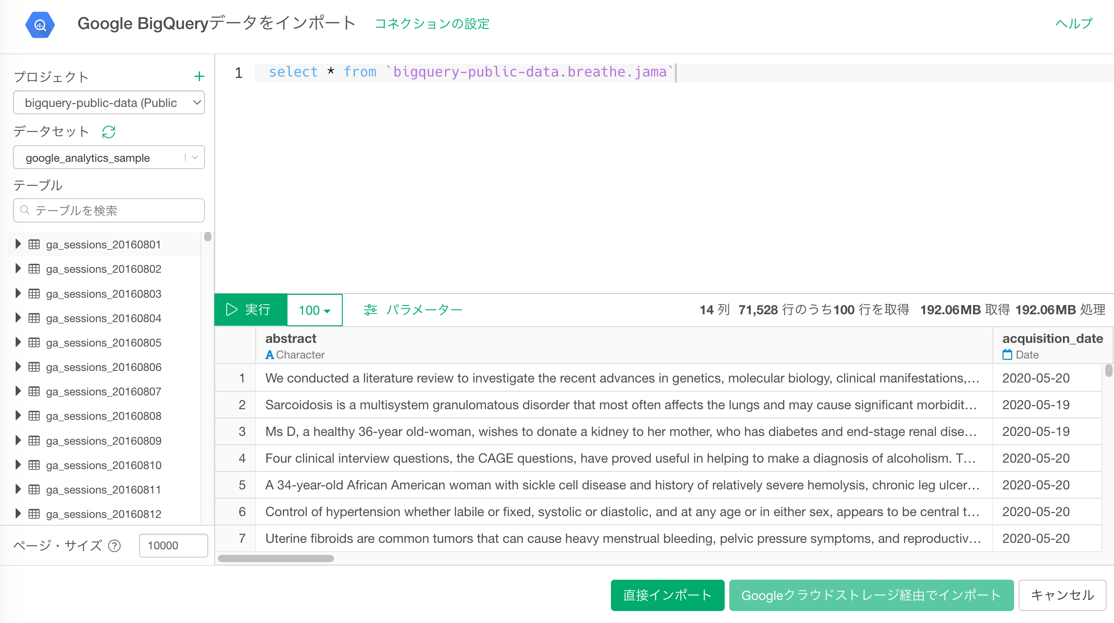This screenshot has width=1114, height=623.
Task: Click table icon for ga_sessions_20160806
Action: tap(34, 367)
